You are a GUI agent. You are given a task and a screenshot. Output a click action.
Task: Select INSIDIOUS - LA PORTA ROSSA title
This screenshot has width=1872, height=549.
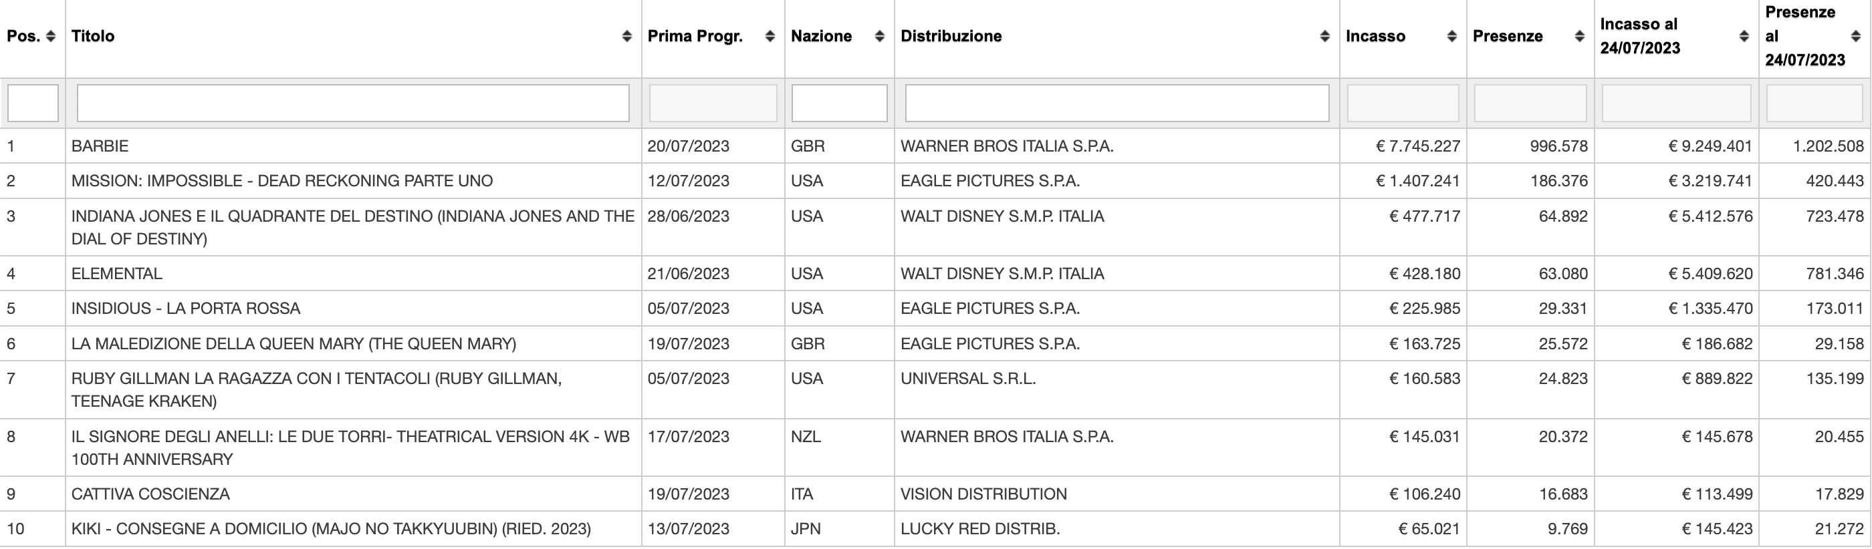[186, 309]
